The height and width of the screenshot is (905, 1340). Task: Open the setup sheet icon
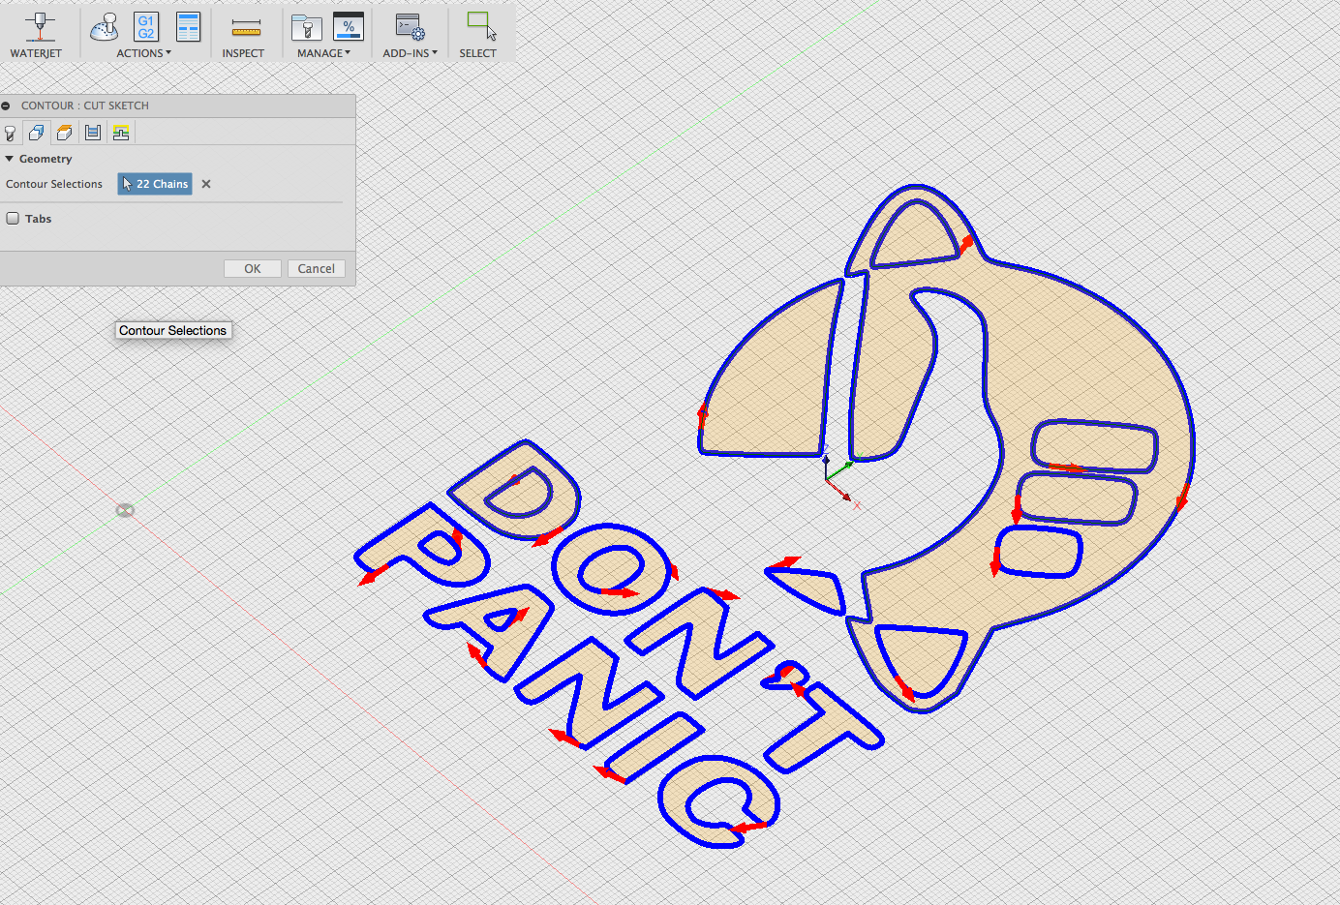click(x=188, y=26)
